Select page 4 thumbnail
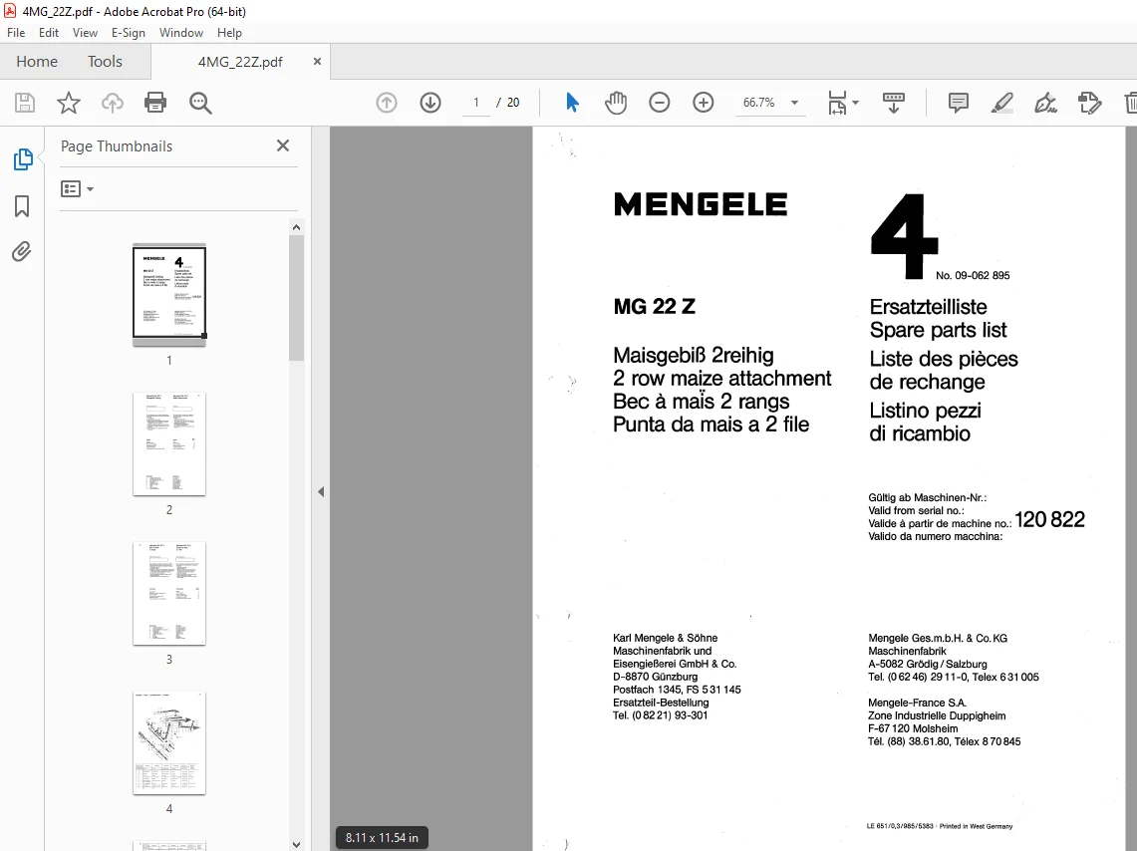This screenshot has height=851, width=1137. point(169,743)
